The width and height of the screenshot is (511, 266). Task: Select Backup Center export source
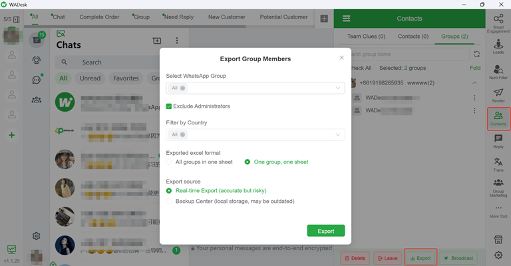tap(230, 201)
